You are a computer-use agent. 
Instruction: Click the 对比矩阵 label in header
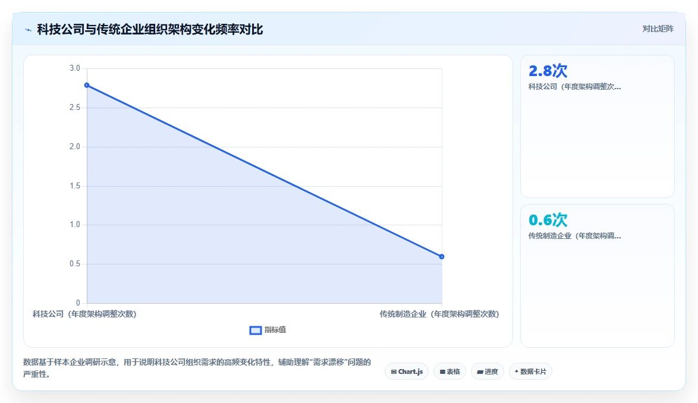click(658, 29)
